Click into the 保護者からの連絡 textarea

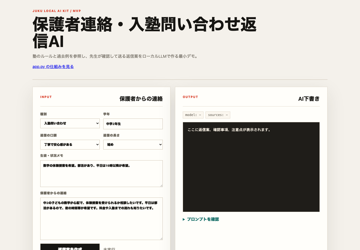pos(101,219)
